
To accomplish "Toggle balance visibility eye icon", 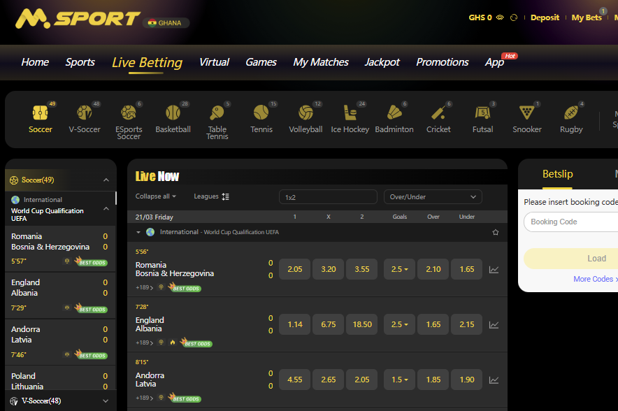I will pos(500,17).
